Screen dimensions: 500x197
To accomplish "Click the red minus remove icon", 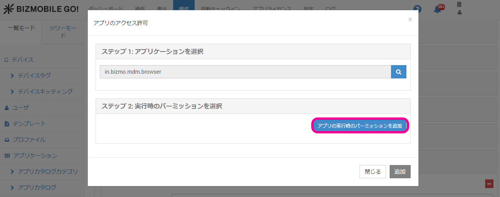I will (x=489, y=183).
